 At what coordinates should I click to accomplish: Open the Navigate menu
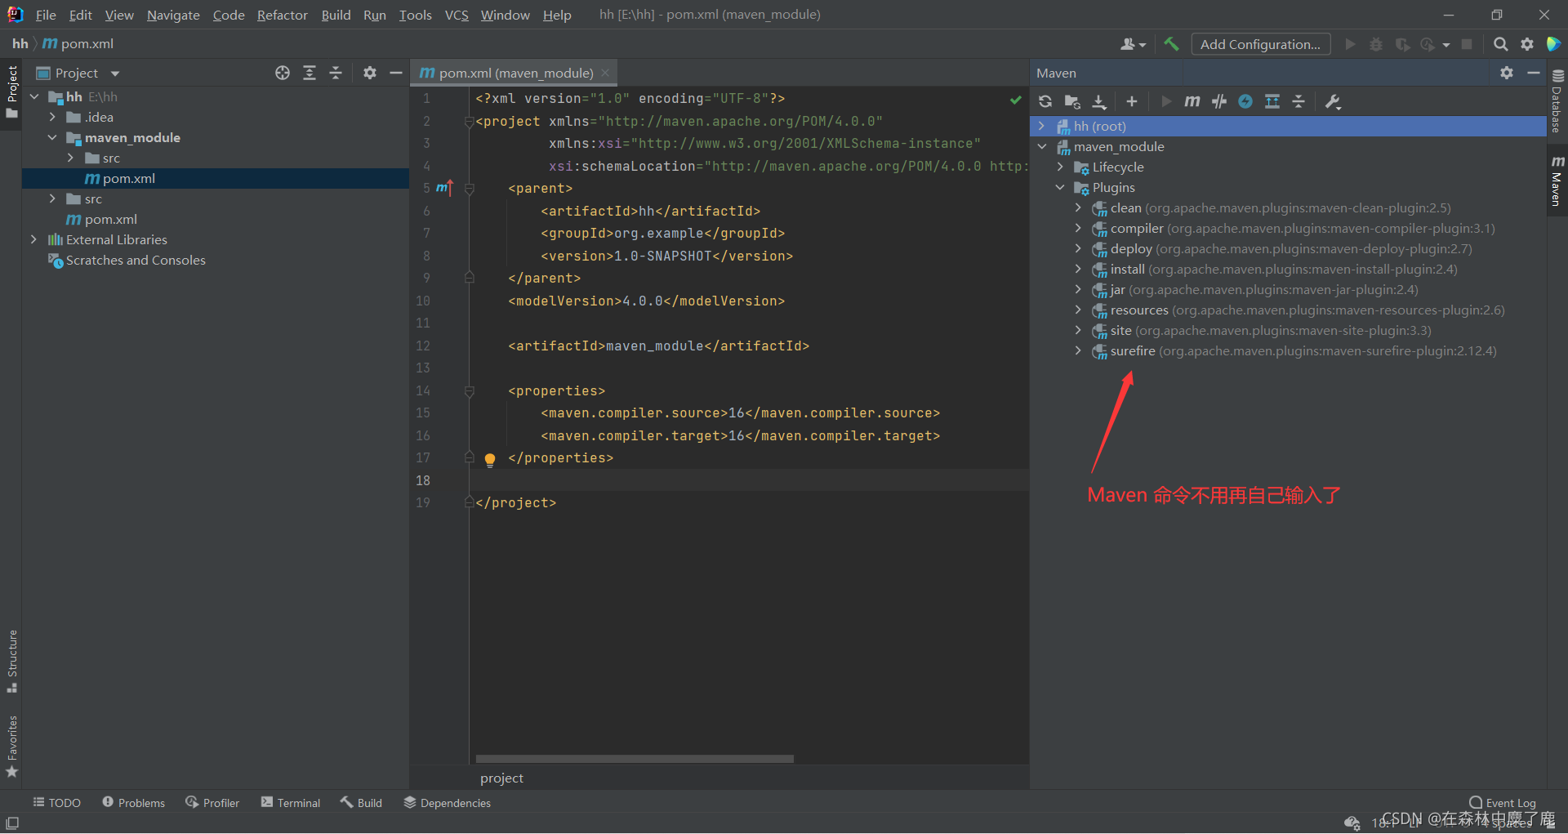(x=173, y=15)
